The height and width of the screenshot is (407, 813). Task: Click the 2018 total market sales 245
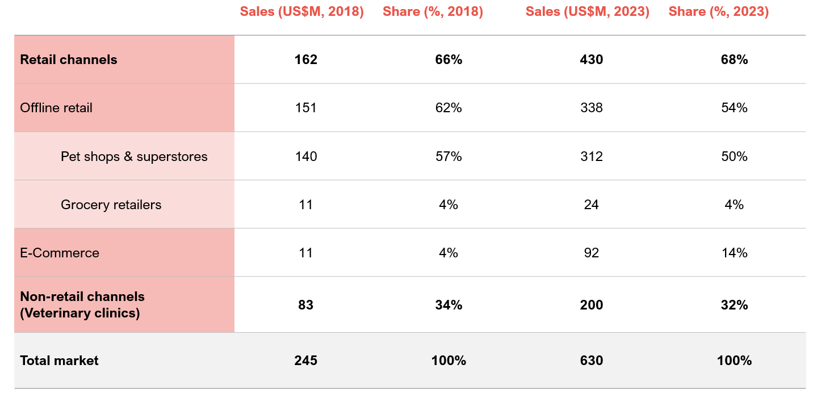(305, 361)
